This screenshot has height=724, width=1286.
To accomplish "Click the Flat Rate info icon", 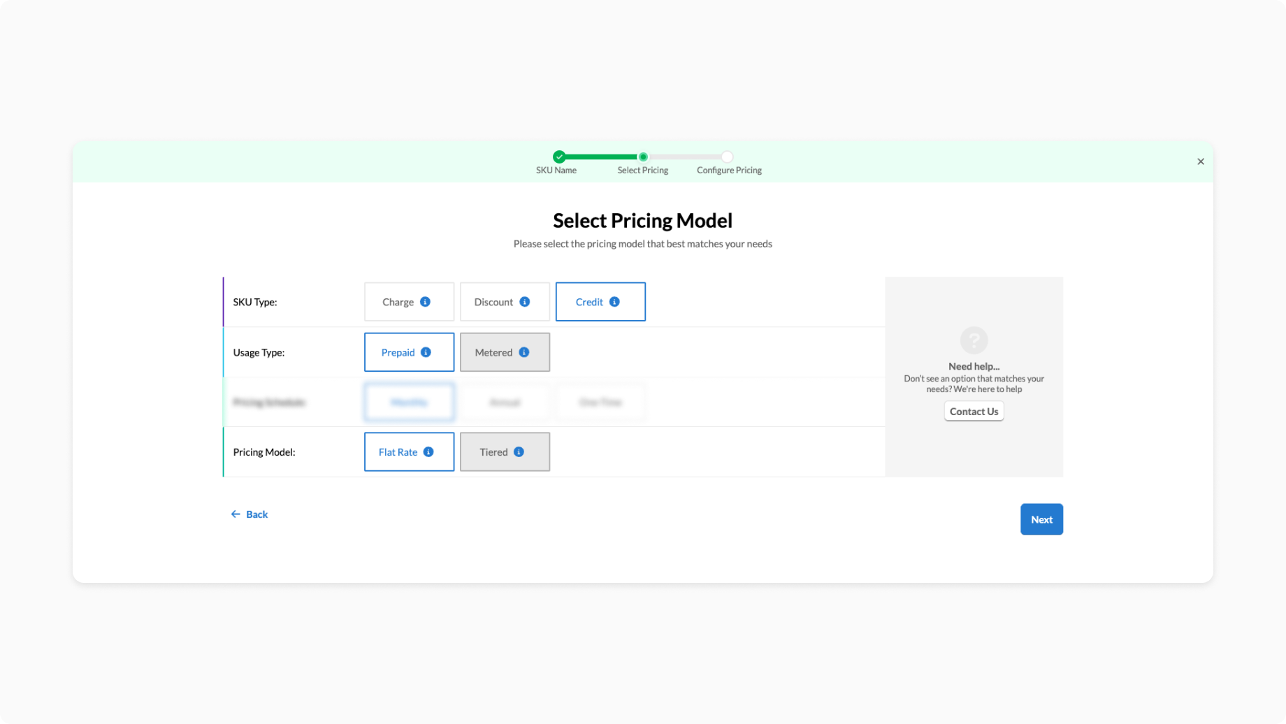I will coord(428,452).
